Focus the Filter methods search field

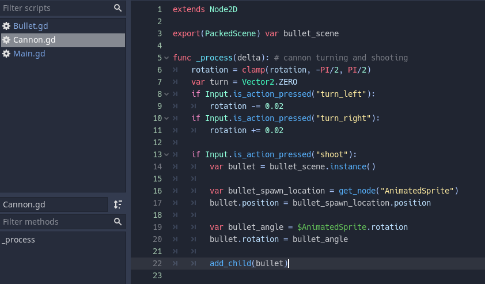click(63, 222)
